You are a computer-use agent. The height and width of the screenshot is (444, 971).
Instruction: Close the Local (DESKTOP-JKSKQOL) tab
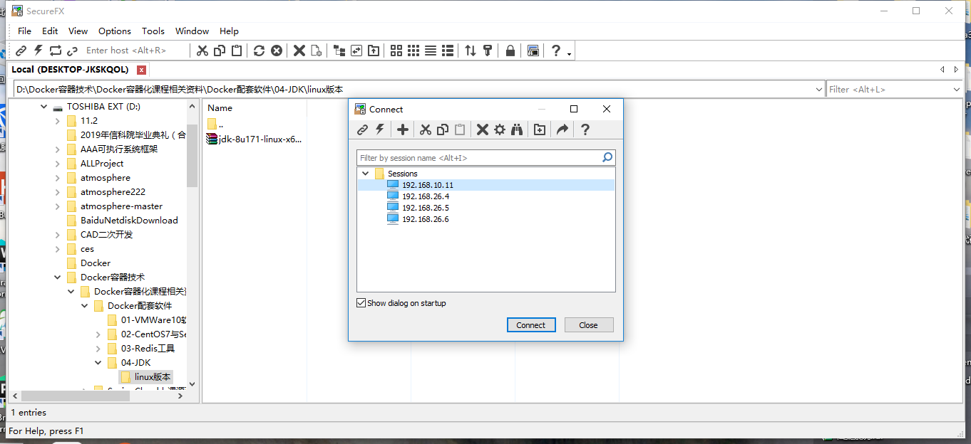[142, 70]
